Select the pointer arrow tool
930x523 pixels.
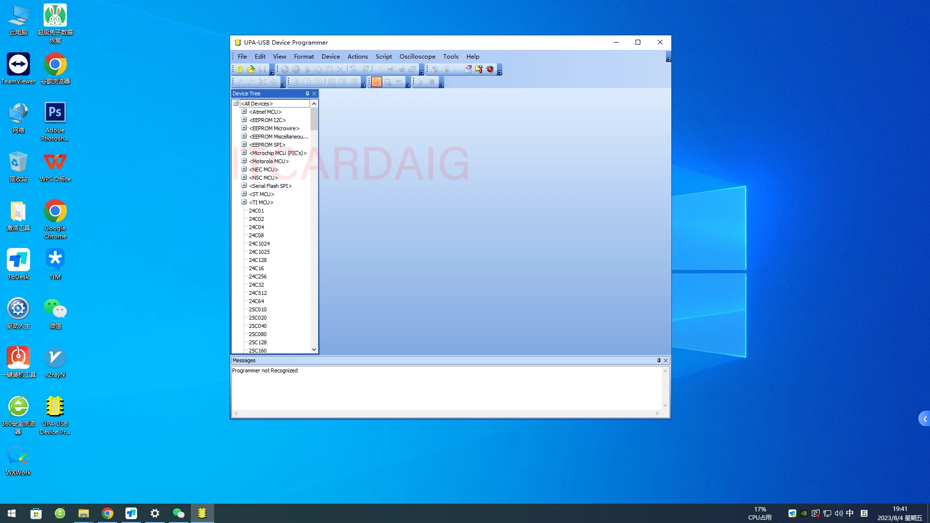pos(376,82)
